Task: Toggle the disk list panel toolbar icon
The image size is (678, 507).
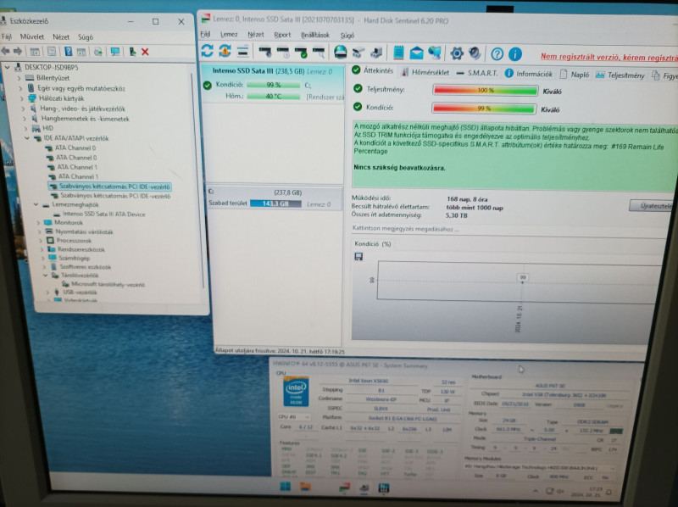Action: (x=243, y=52)
